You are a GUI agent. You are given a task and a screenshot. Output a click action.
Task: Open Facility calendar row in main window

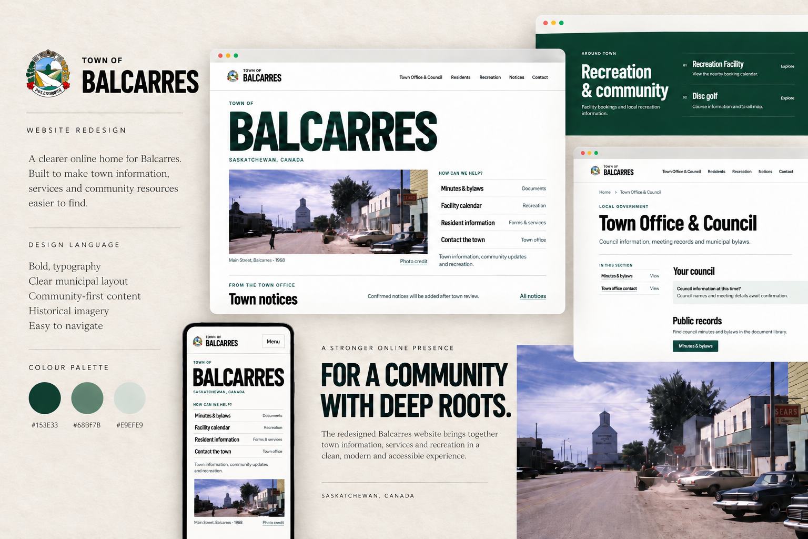493,205
